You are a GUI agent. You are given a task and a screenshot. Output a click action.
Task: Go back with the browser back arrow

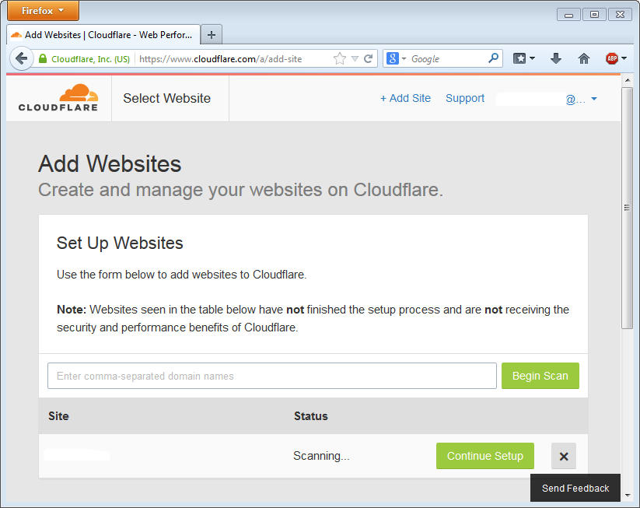(21, 58)
